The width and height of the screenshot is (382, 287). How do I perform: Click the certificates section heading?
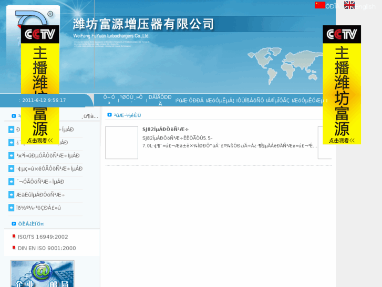pyautogui.click(x=31, y=224)
